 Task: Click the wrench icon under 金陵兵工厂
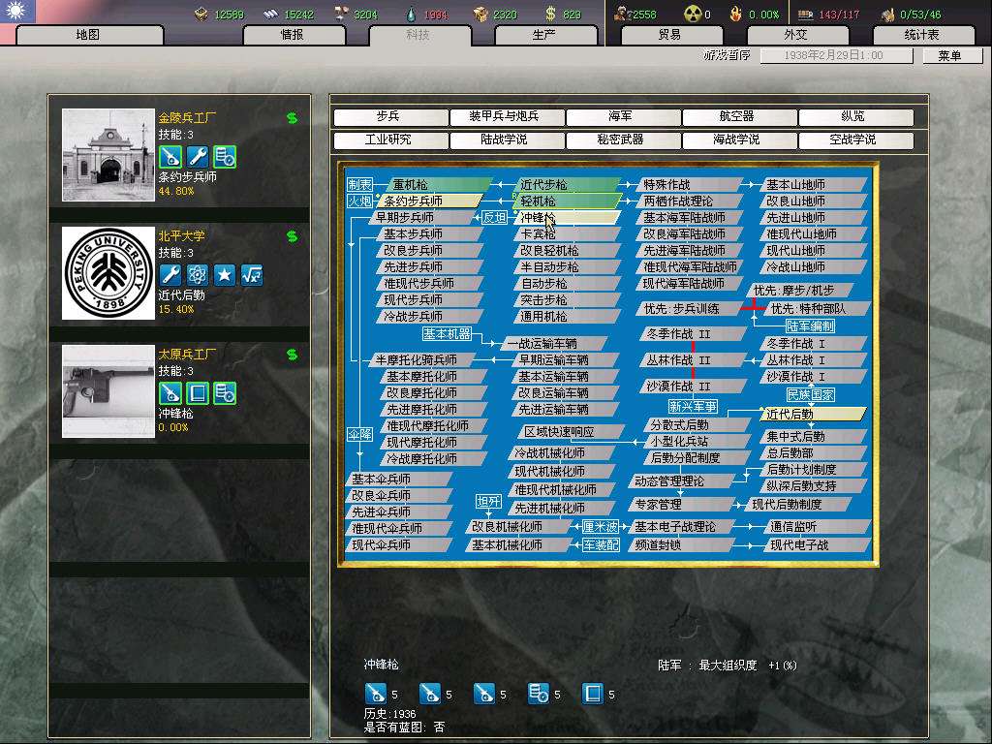(x=197, y=157)
